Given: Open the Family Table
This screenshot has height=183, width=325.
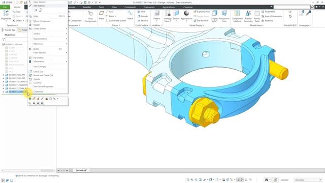Looking at the screenshot, I should (x=257, y=17).
